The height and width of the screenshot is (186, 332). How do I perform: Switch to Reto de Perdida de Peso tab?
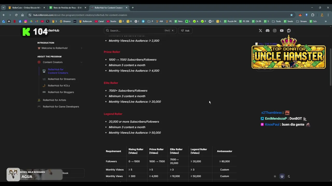68,8
